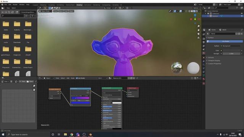This screenshot has width=244, height=137.
Task: Enable material preview shading mode
Action: point(194,11)
